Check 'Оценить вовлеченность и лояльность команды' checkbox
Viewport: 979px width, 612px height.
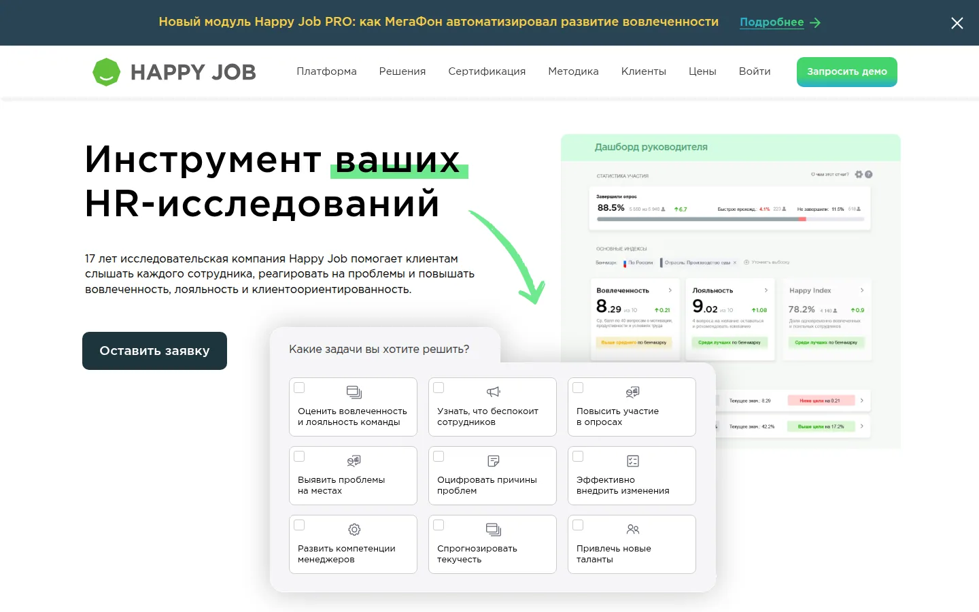[x=299, y=388]
